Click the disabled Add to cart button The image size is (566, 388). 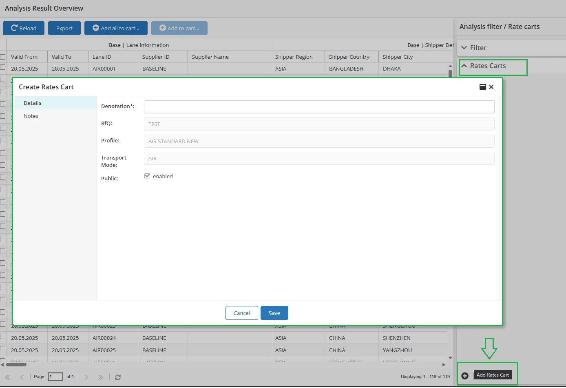pos(179,28)
